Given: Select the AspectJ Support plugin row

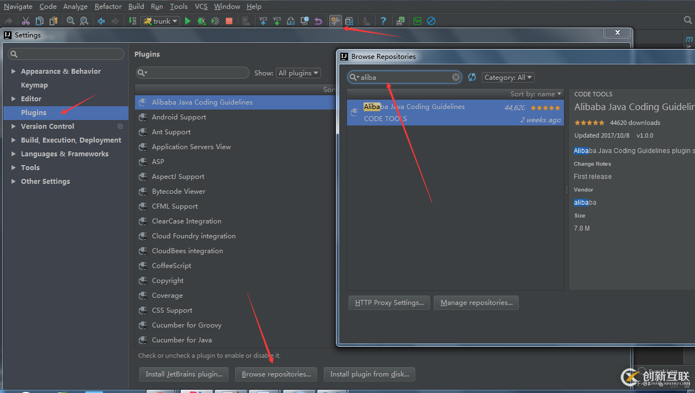Looking at the screenshot, I should pos(235,177).
